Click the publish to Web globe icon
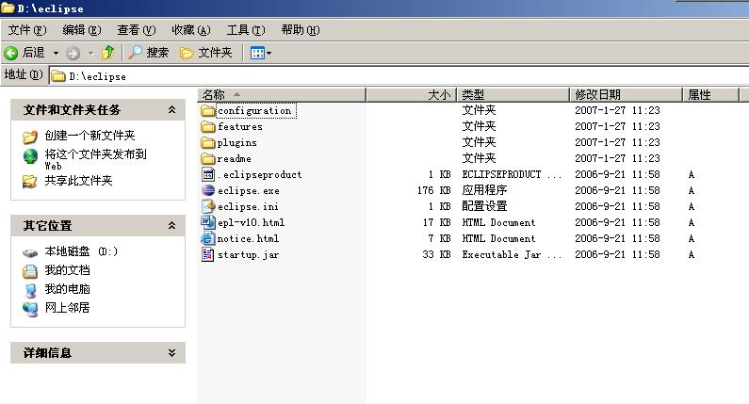This screenshot has height=404, width=749. click(x=30, y=156)
